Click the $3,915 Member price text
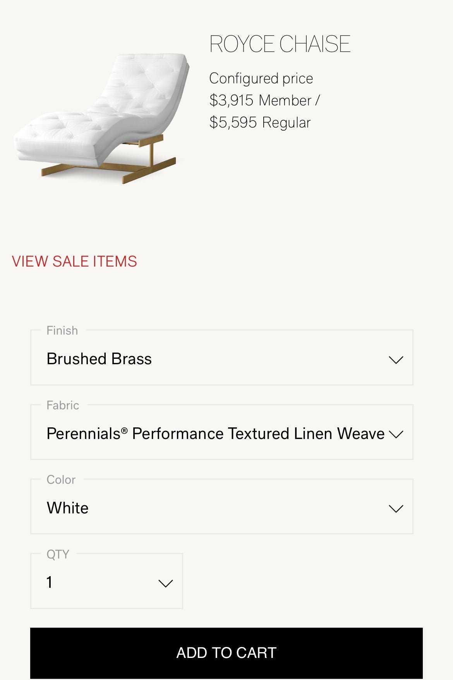453x680 pixels. pyautogui.click(x=264, y=100)
